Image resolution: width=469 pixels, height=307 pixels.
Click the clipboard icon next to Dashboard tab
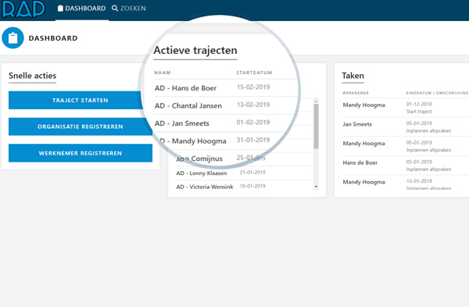60,8
